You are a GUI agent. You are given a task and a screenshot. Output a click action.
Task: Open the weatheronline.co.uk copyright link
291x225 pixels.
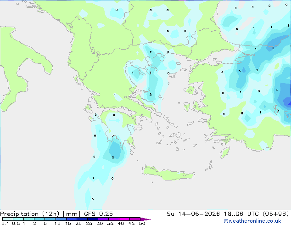[x=252, y=221]
